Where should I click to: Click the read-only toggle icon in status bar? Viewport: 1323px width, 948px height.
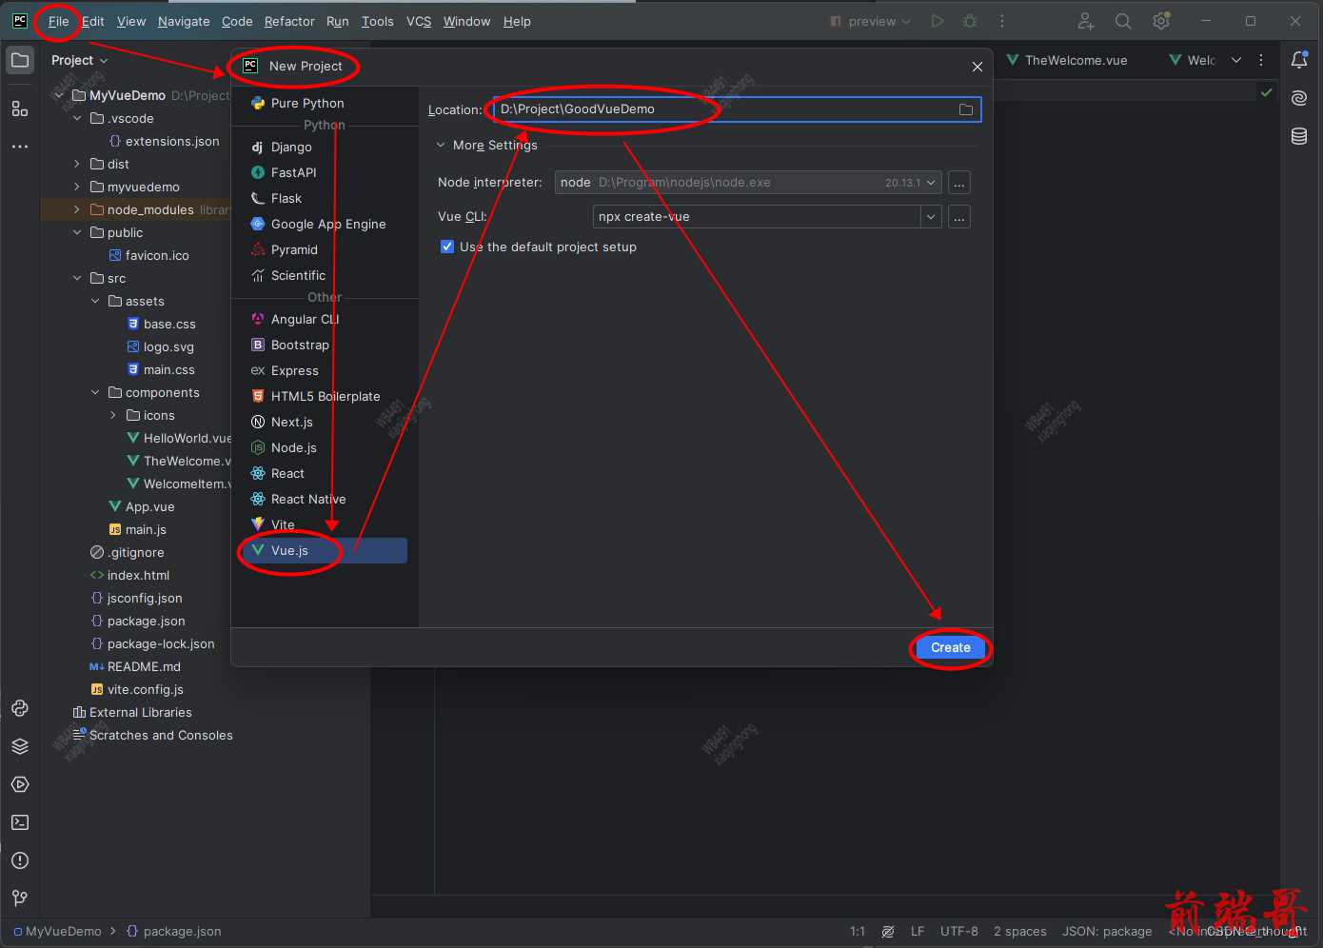pyautogui.click(x=888, y=932)
